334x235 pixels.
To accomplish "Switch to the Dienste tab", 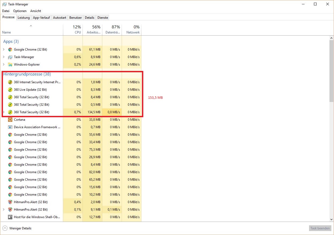I will 103,18.
